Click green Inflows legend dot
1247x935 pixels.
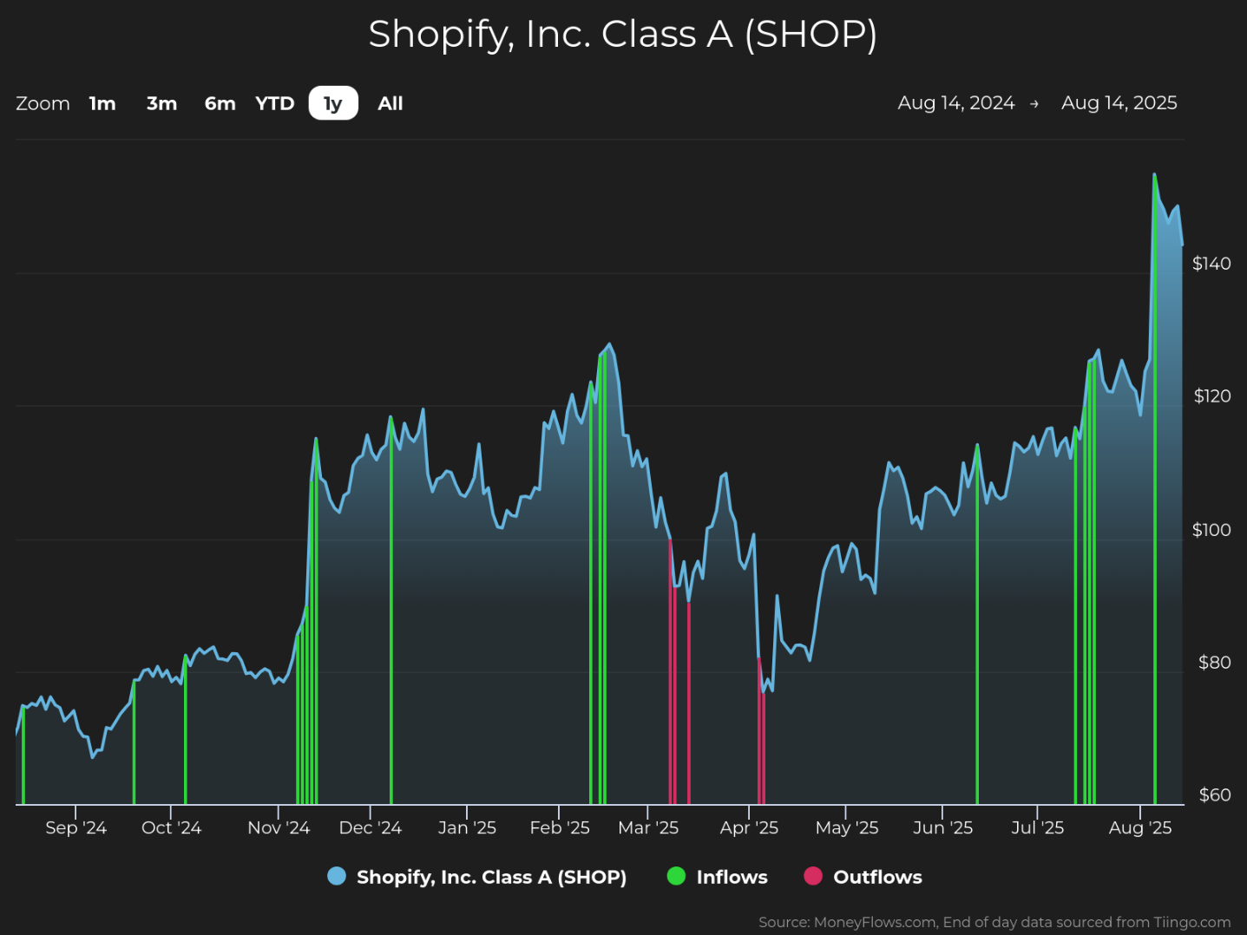pos(676,876)
